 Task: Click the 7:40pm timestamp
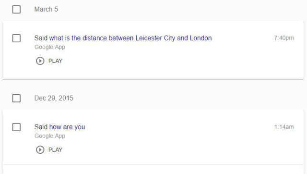pos(284,38)
